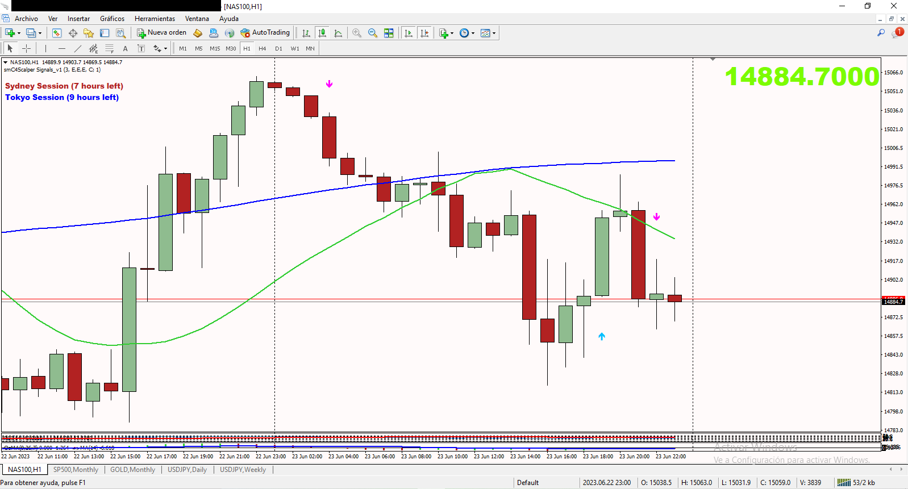The height and width of the screenshot is (489, 908).
Task: Click the cloud/VPS hosting icon
Action: click(x=214, y=33)
